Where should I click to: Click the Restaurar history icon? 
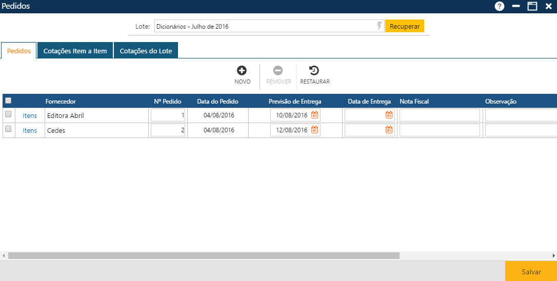pyautogui.click(x=314, y=71)
